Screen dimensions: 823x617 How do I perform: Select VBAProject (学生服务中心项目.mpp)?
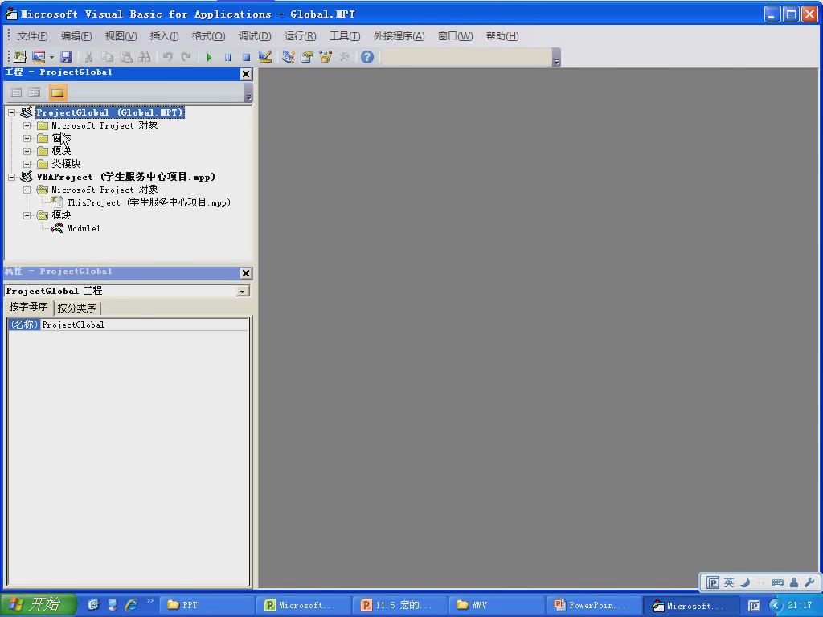(126, 177)
